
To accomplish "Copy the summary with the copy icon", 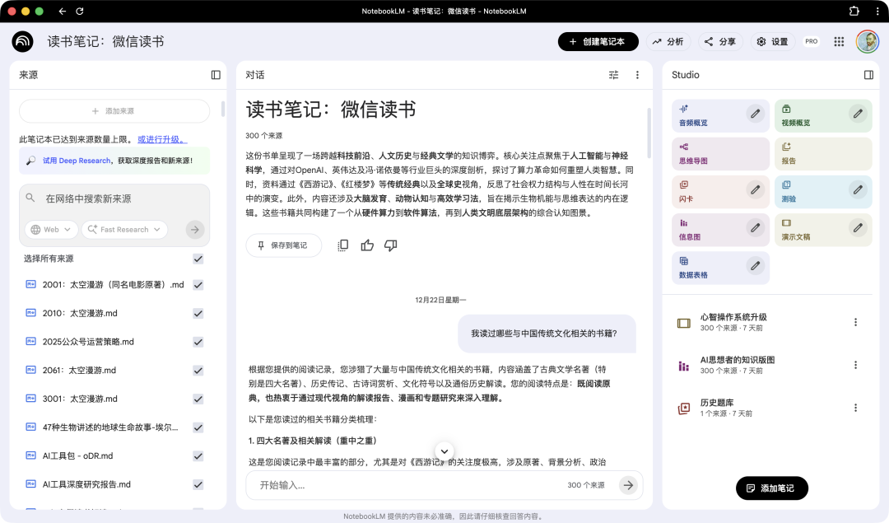I will (x=343, y=245).
